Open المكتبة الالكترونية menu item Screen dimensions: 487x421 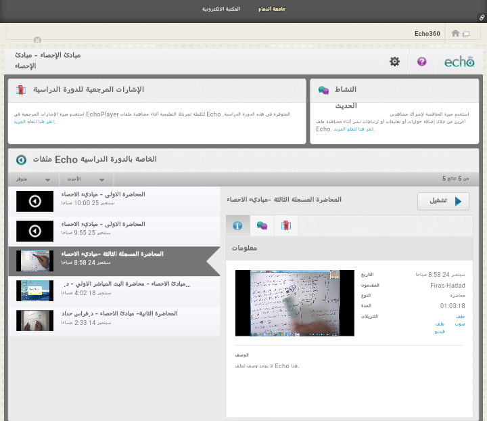221,9
